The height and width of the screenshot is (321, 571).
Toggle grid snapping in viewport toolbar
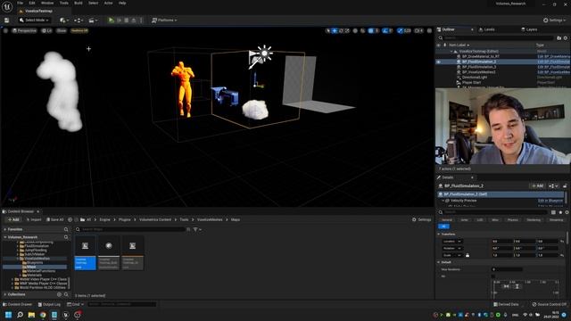point(371,31)
